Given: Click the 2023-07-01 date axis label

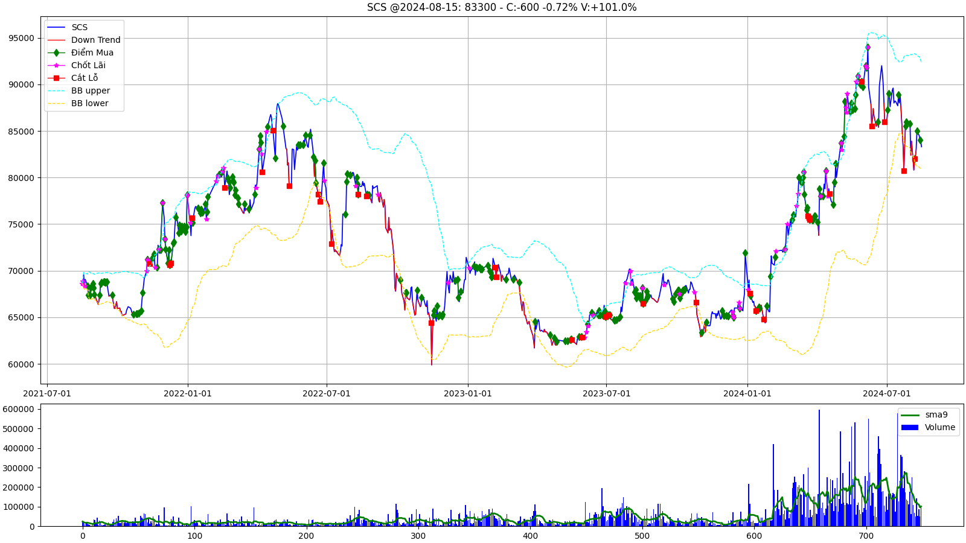Looking at the screenshot, I should (607, 393).
